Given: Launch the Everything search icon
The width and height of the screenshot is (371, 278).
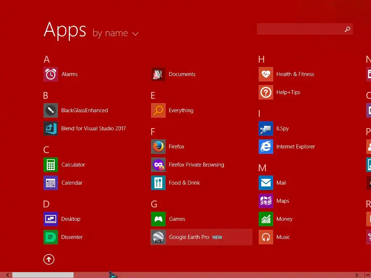Looking at the screenshot, I should (x=158, y=110).
